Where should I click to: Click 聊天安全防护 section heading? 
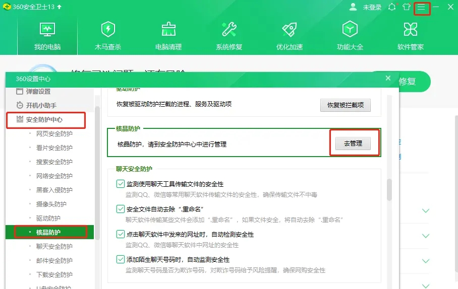[134, 169]
